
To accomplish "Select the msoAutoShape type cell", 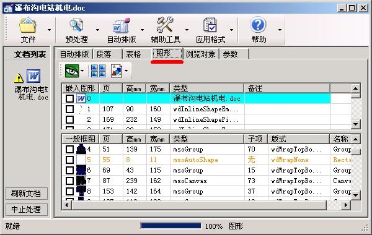I will [207, 160].
